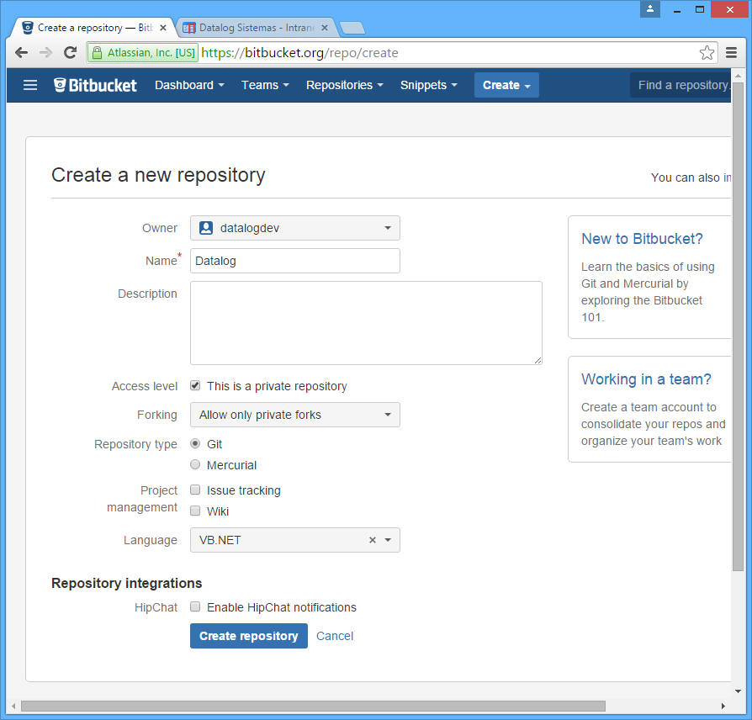Click the Project management label
Image resolution: width=752 pixels, height=720 pixels.
(x=142, y=499)
